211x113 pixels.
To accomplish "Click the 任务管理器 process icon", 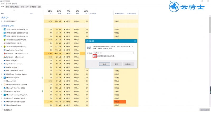I will (x=4, y=21).
